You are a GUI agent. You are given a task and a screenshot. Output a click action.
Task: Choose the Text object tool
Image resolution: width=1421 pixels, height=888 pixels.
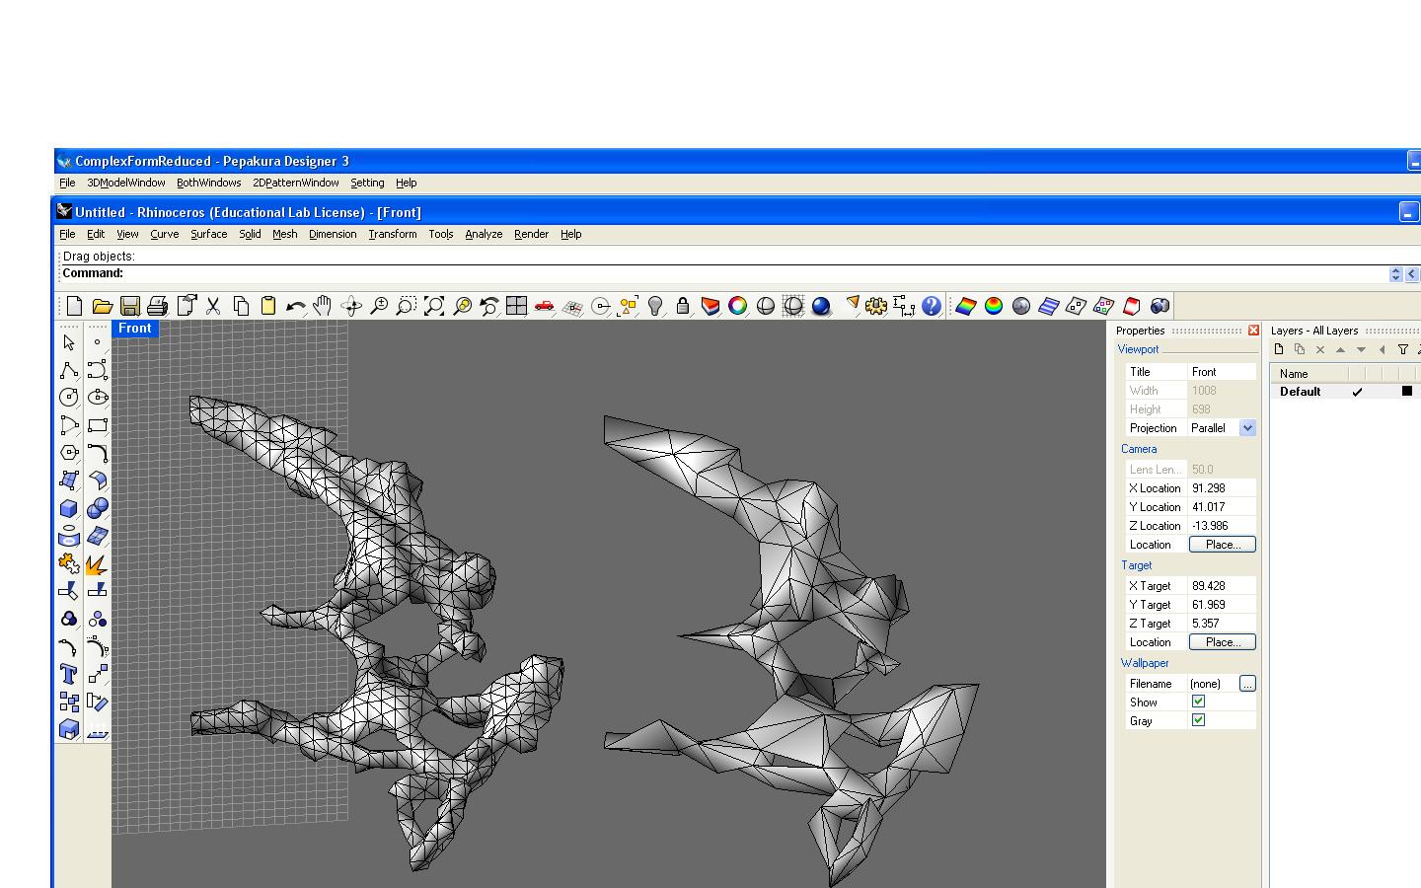[69, 675]
